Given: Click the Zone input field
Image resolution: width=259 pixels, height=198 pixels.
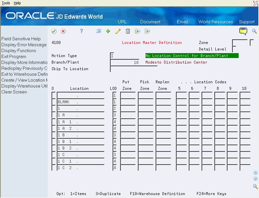Looking at the screenshot, I should [x=240, y=43].
